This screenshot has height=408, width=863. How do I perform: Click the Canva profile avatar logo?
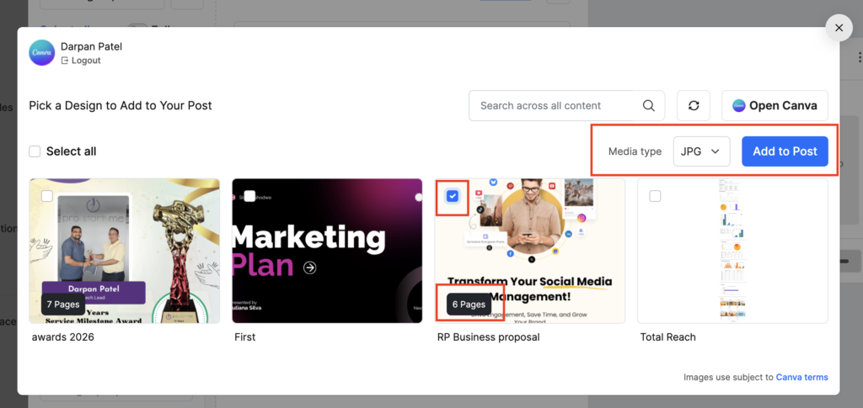click(42, 53)
